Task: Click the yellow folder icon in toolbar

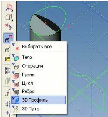Action: pos(7,59)
